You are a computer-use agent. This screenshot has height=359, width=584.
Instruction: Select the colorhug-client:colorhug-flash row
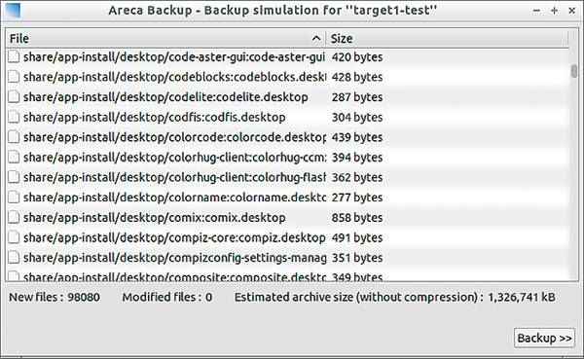click(287, 178)
